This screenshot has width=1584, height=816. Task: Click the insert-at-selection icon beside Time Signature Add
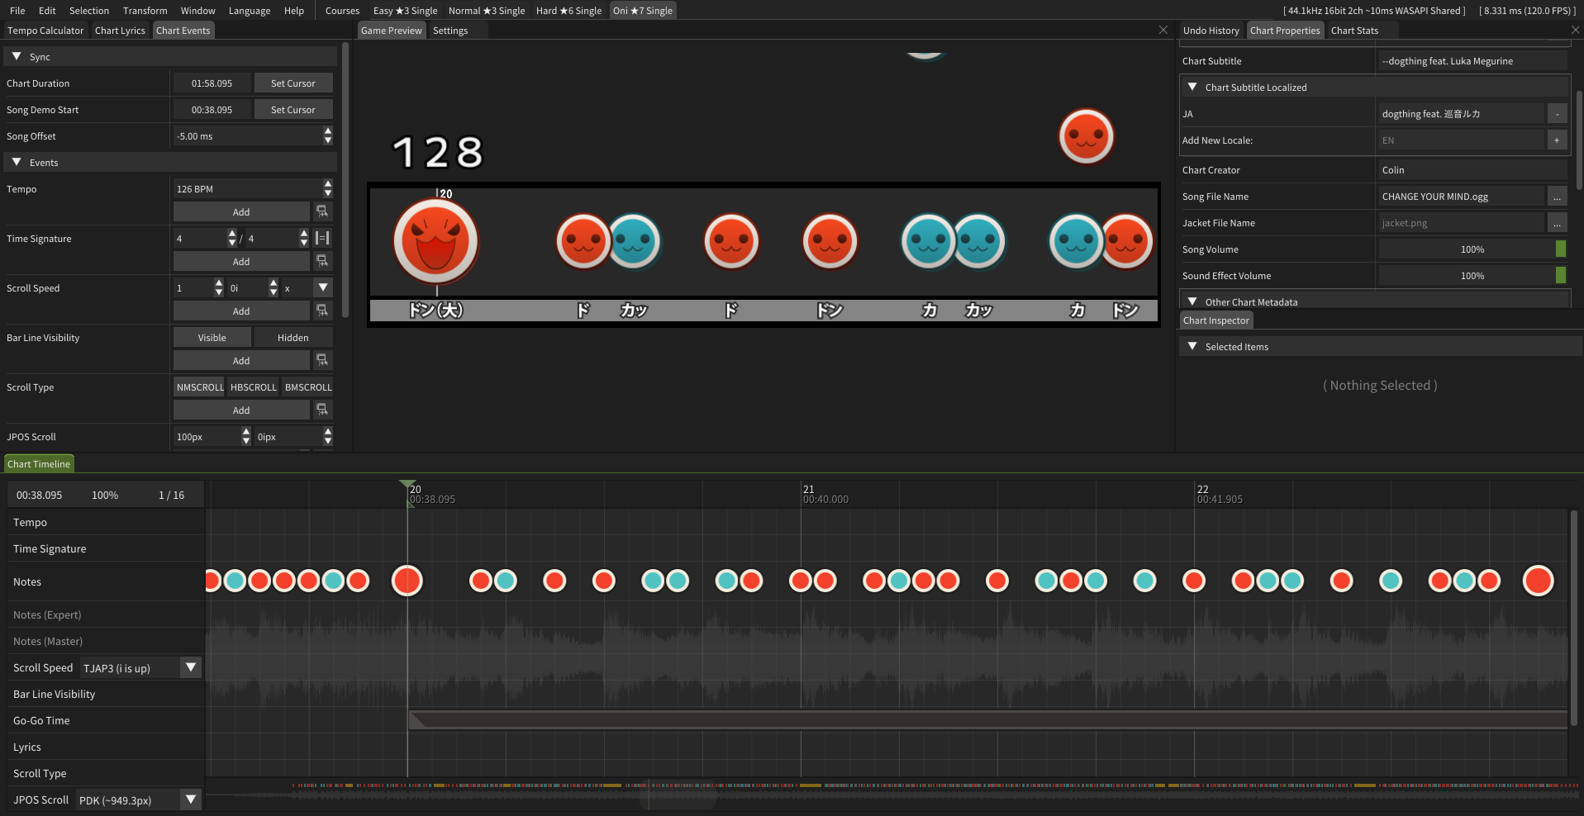(322, 261)
